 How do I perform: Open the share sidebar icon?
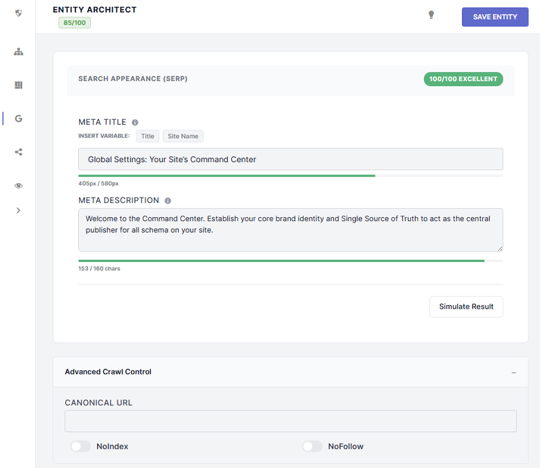coord(19,152)
